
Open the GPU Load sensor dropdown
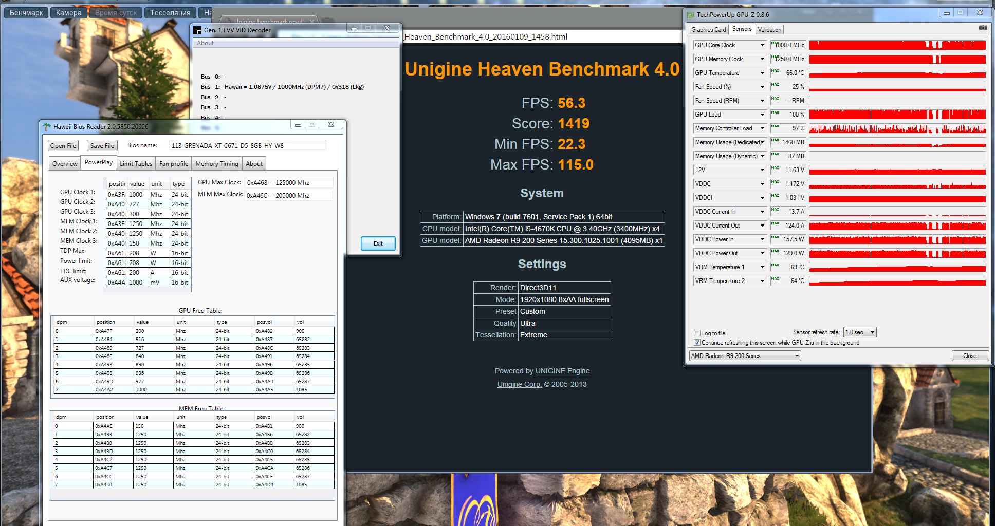[x=762, y=115]
